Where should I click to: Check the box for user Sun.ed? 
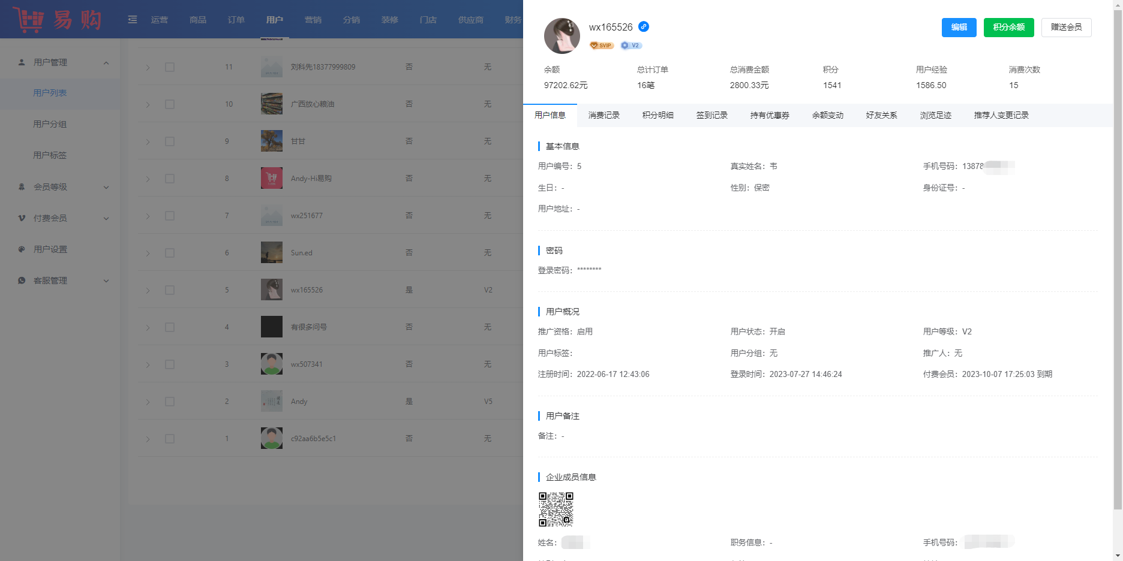[x=170, y=253]
